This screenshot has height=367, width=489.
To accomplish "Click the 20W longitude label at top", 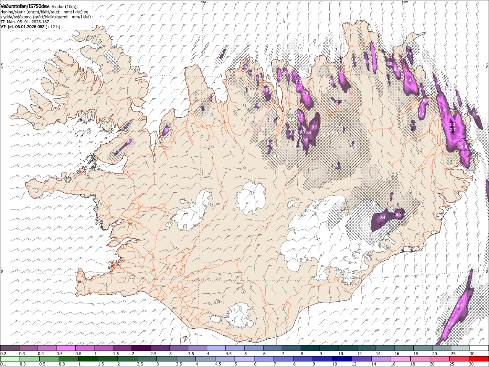I will click(x=203, y=2).
